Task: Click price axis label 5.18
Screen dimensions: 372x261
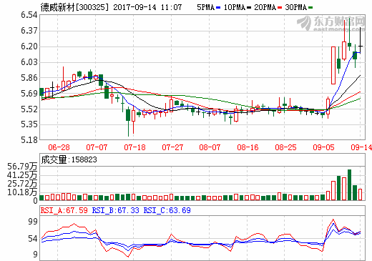Action: pyautogui.click(x=29, y=140)
